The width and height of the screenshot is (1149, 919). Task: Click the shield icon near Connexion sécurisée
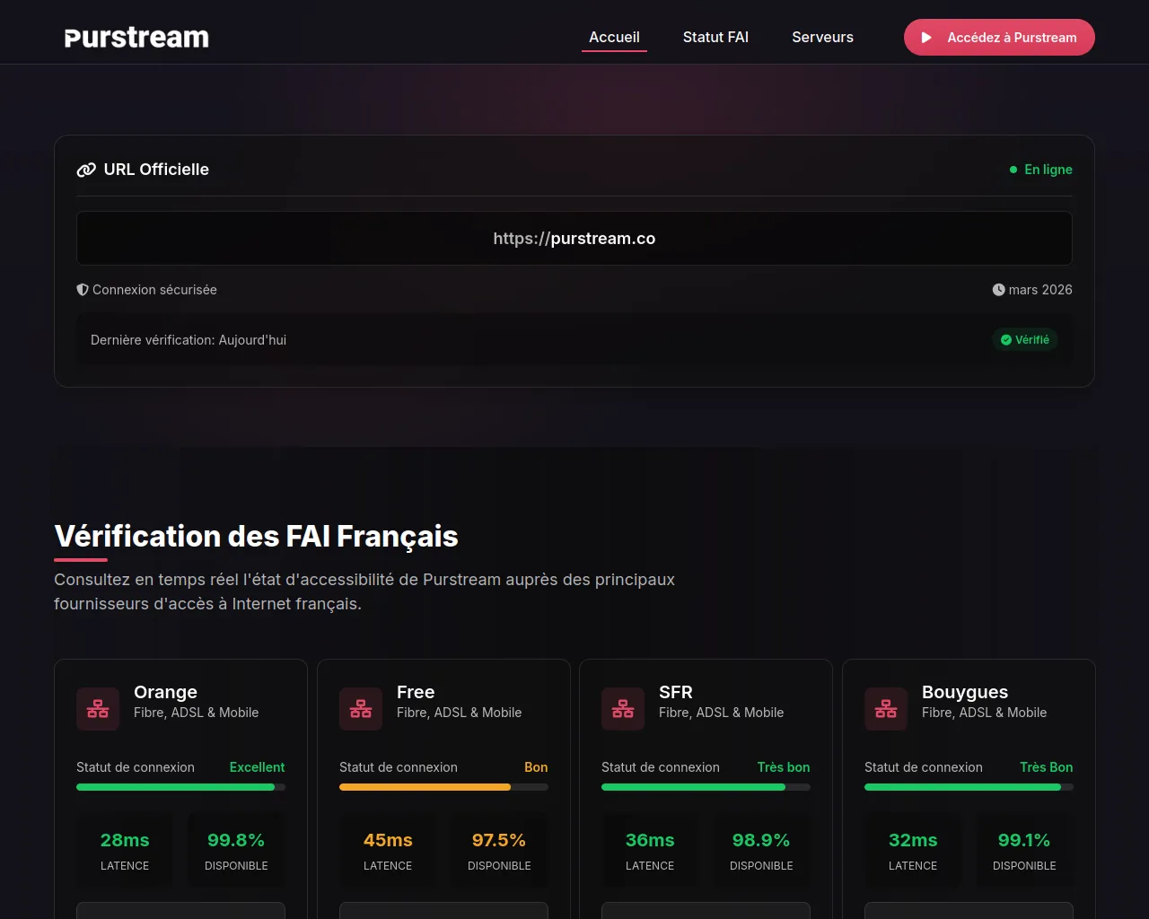pyautogui.click(x=83, y=290)
